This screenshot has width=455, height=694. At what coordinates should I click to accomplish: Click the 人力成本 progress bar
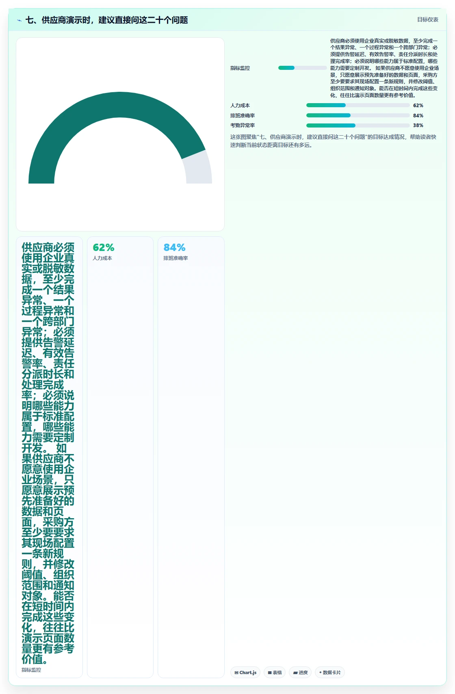[358, 105]
